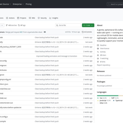Expand the Open Source menu
The width and height of the screenshot is (123, 123).
point(5,4)
